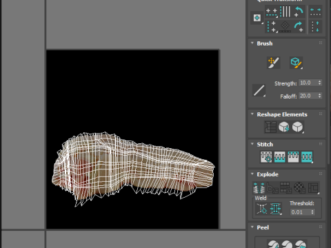Click the Reshape Elements rollout grip handle
This screenshot has width=331, height=248.
coord(321,114)
